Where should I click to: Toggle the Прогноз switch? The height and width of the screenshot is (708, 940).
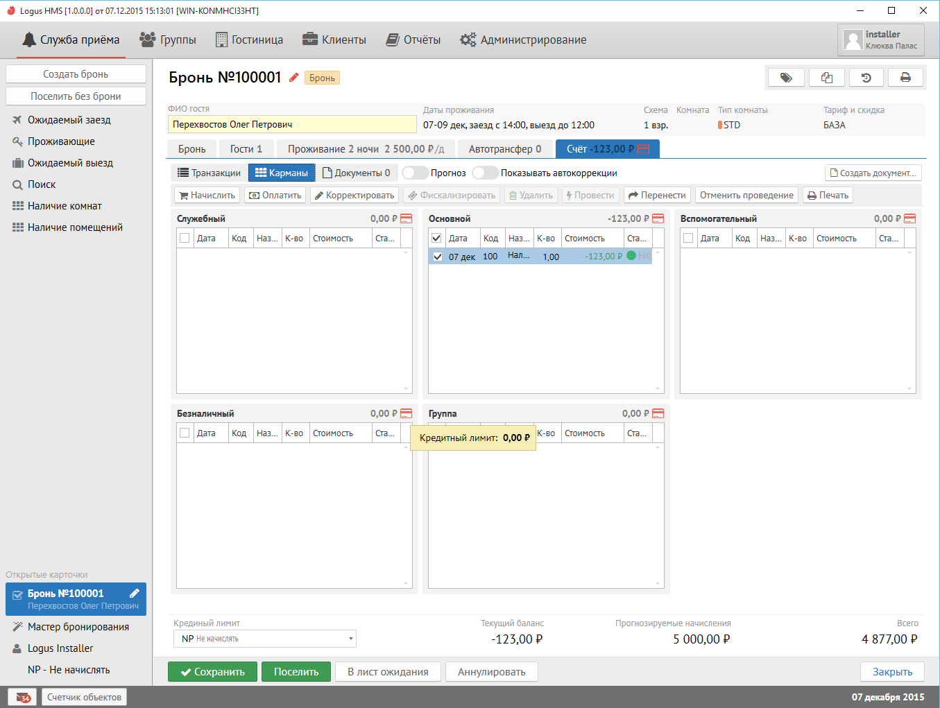click(415, 173)
